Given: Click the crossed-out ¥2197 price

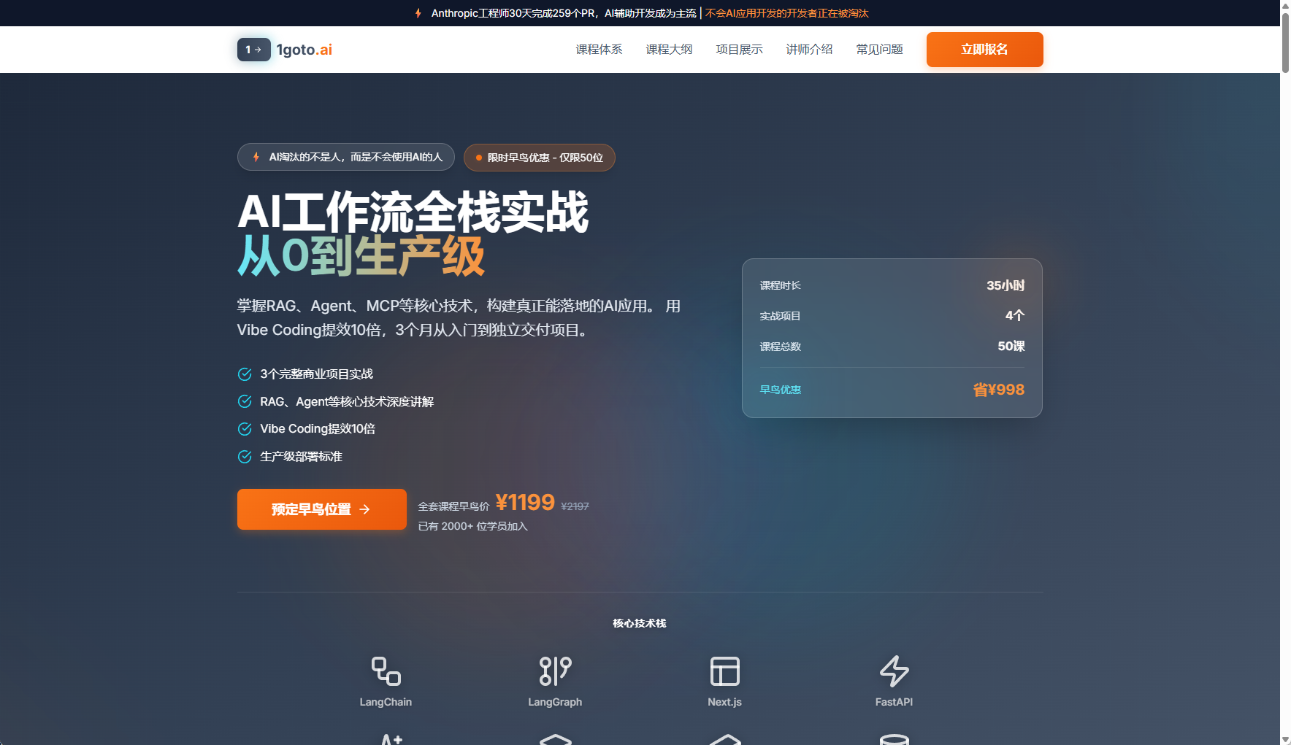Looking at the screenshot, I should 575,506.
